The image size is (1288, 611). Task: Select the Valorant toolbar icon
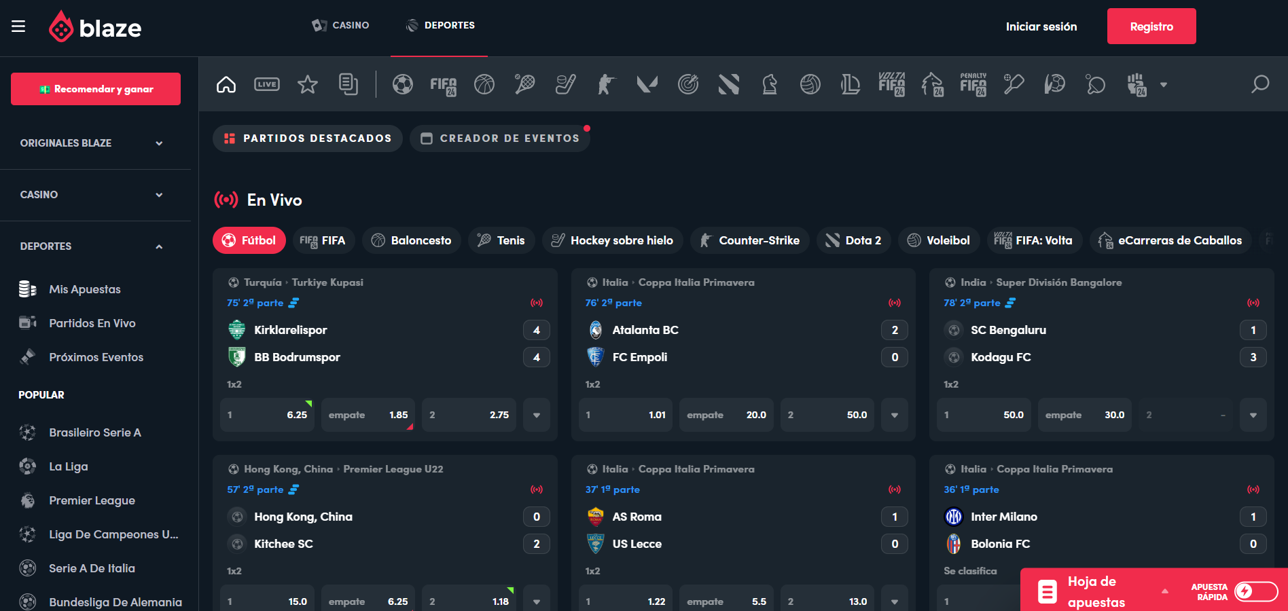click(x=647, y=84)
